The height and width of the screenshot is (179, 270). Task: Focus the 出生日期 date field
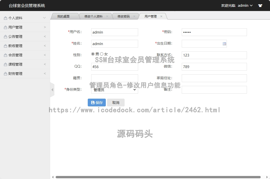(x=204, y=44)
